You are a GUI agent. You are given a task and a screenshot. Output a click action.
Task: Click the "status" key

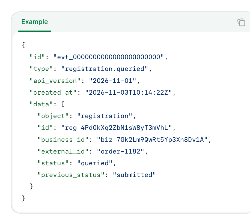coord(53,163)
